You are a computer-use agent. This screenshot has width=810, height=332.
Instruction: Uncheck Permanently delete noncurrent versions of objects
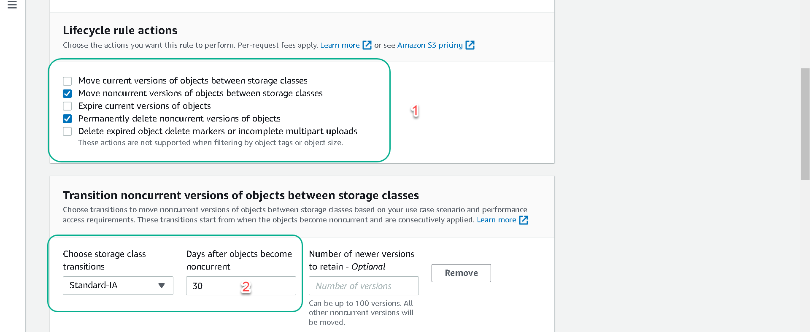(67, 119)
